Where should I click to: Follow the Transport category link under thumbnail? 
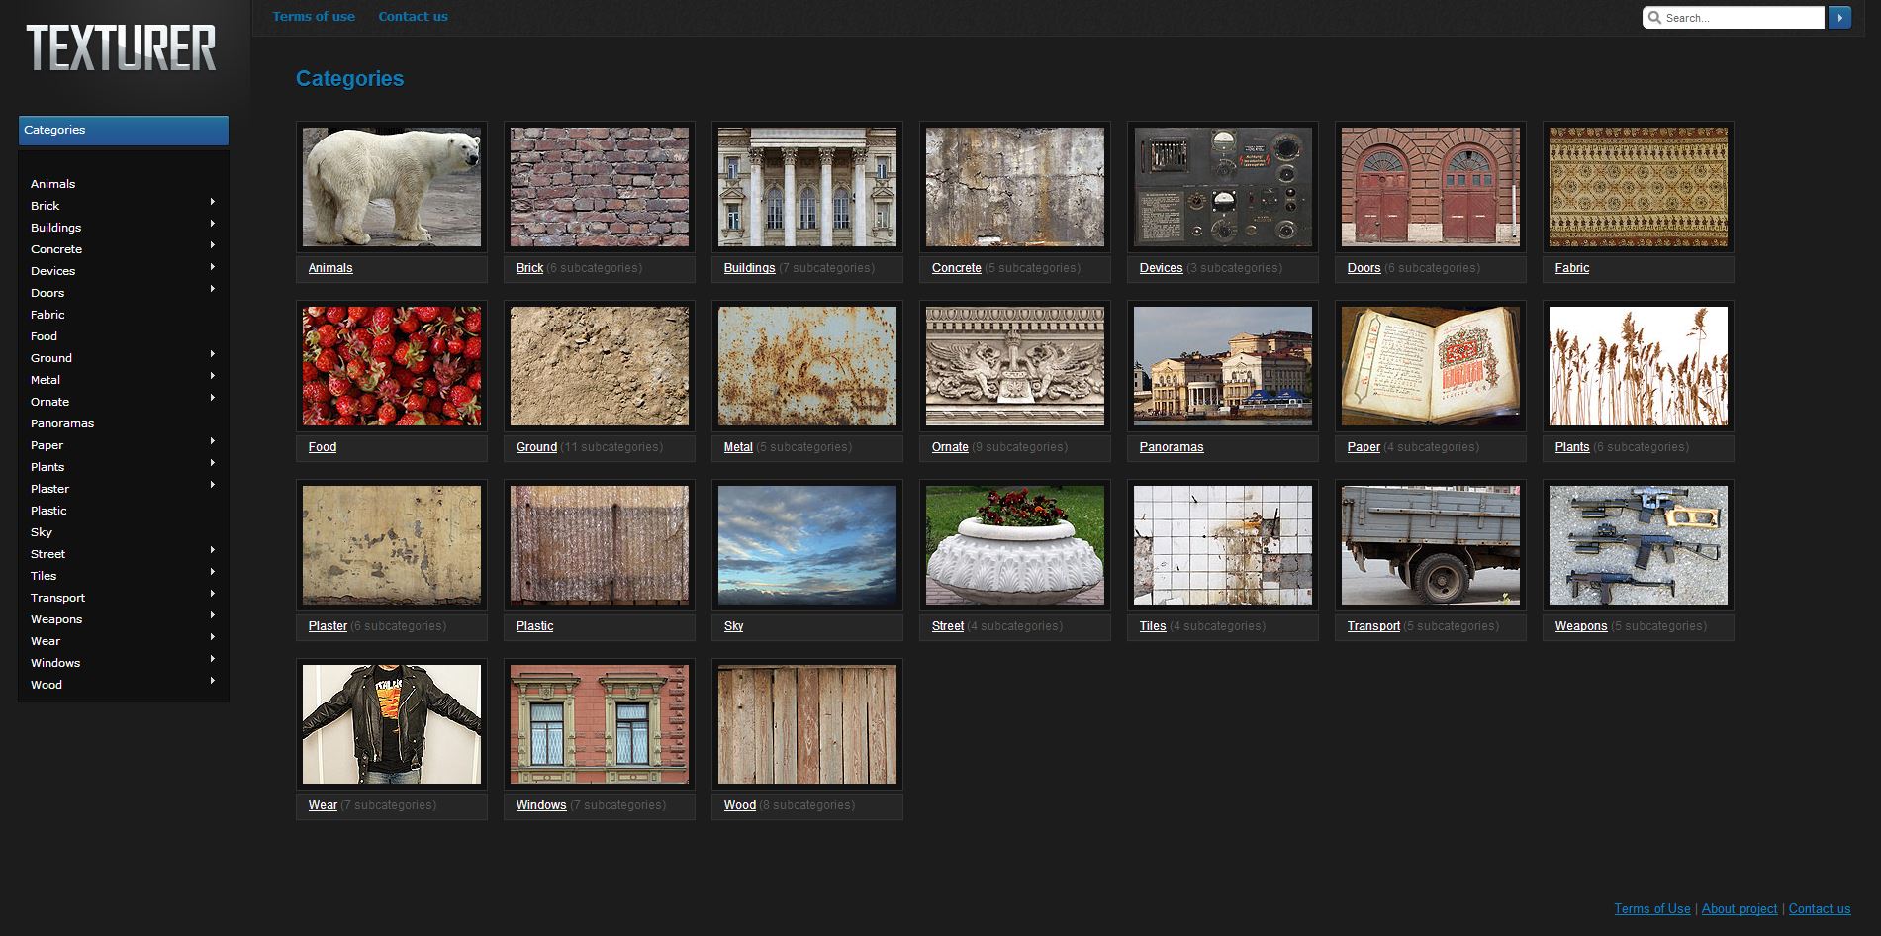[1373, 626]
